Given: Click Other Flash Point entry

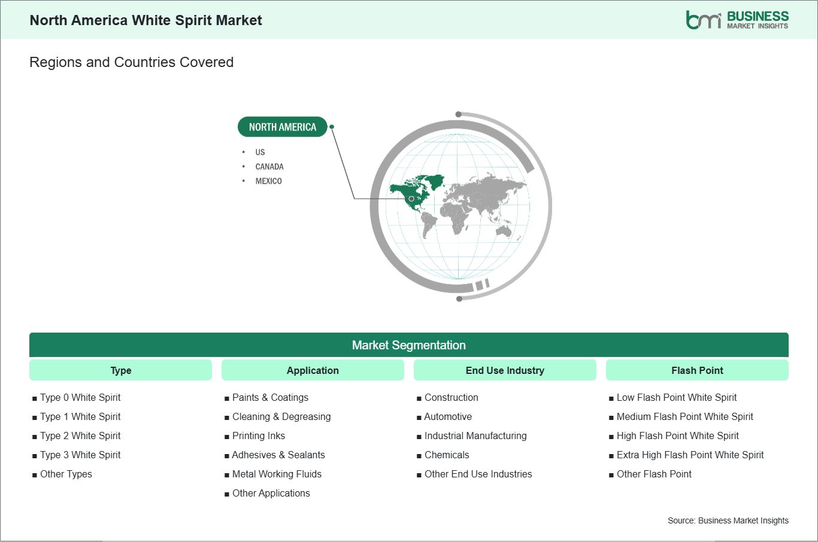Looking at the screenshot, I should pyautogui.click(x=654, y=474).
